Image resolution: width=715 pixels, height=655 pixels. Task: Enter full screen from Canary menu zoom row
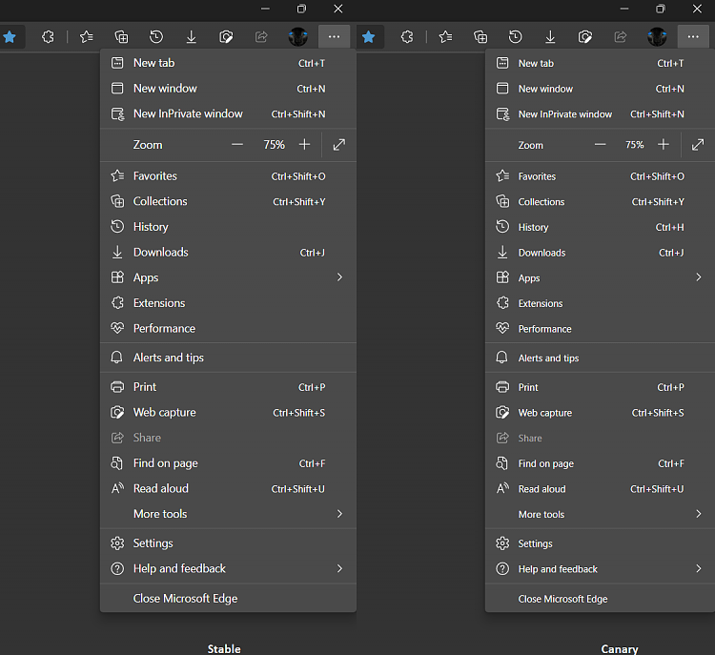698,145
